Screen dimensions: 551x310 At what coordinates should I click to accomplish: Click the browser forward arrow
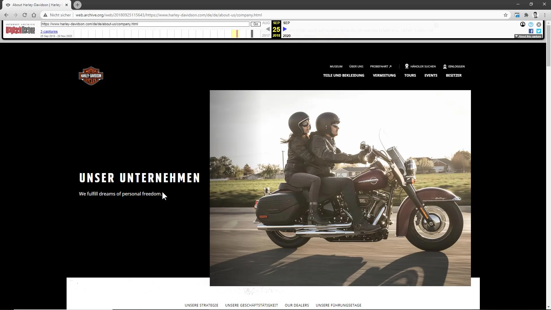[15, 15]
